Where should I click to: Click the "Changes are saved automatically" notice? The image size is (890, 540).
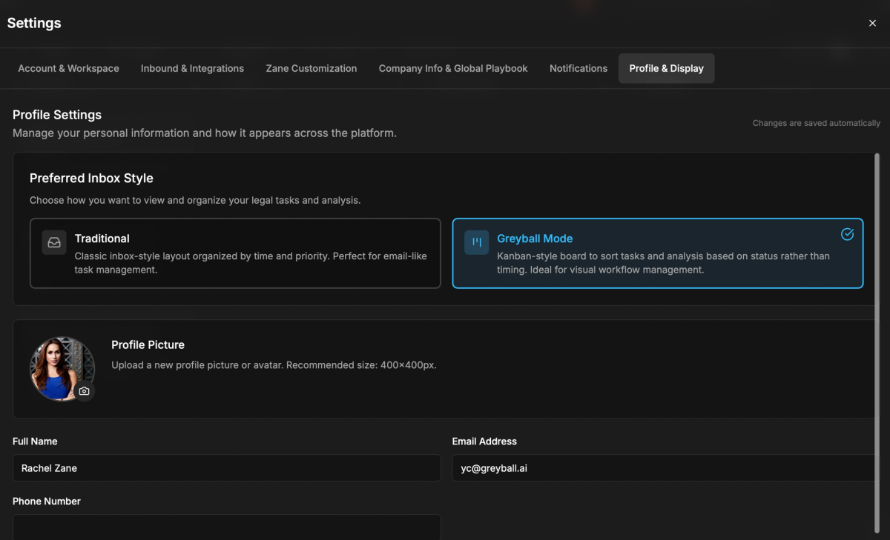pos(816,123)
